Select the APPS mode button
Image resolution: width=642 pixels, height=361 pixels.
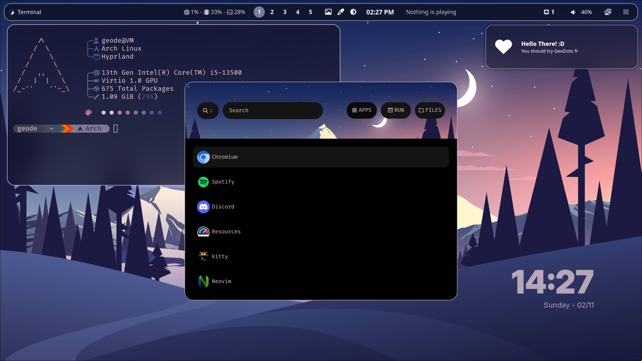point(361,110)
